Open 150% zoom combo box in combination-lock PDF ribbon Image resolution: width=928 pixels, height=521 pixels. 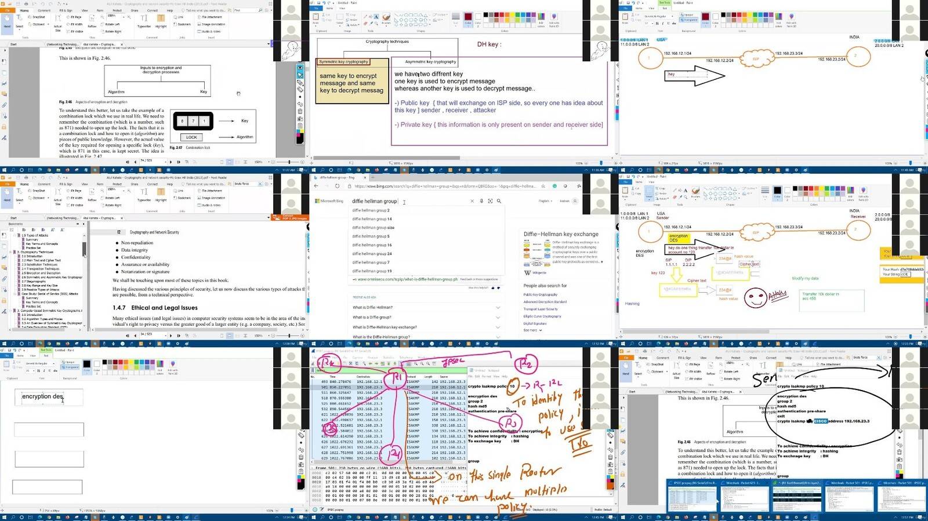[116, 16]
